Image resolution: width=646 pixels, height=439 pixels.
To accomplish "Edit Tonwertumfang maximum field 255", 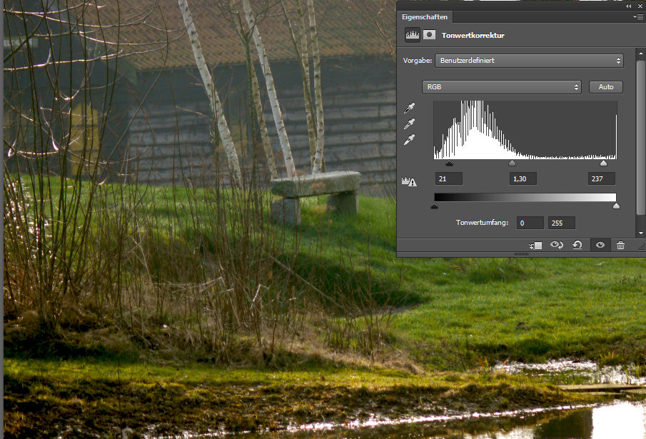I will pyautogui.click(x=562, y=223).
